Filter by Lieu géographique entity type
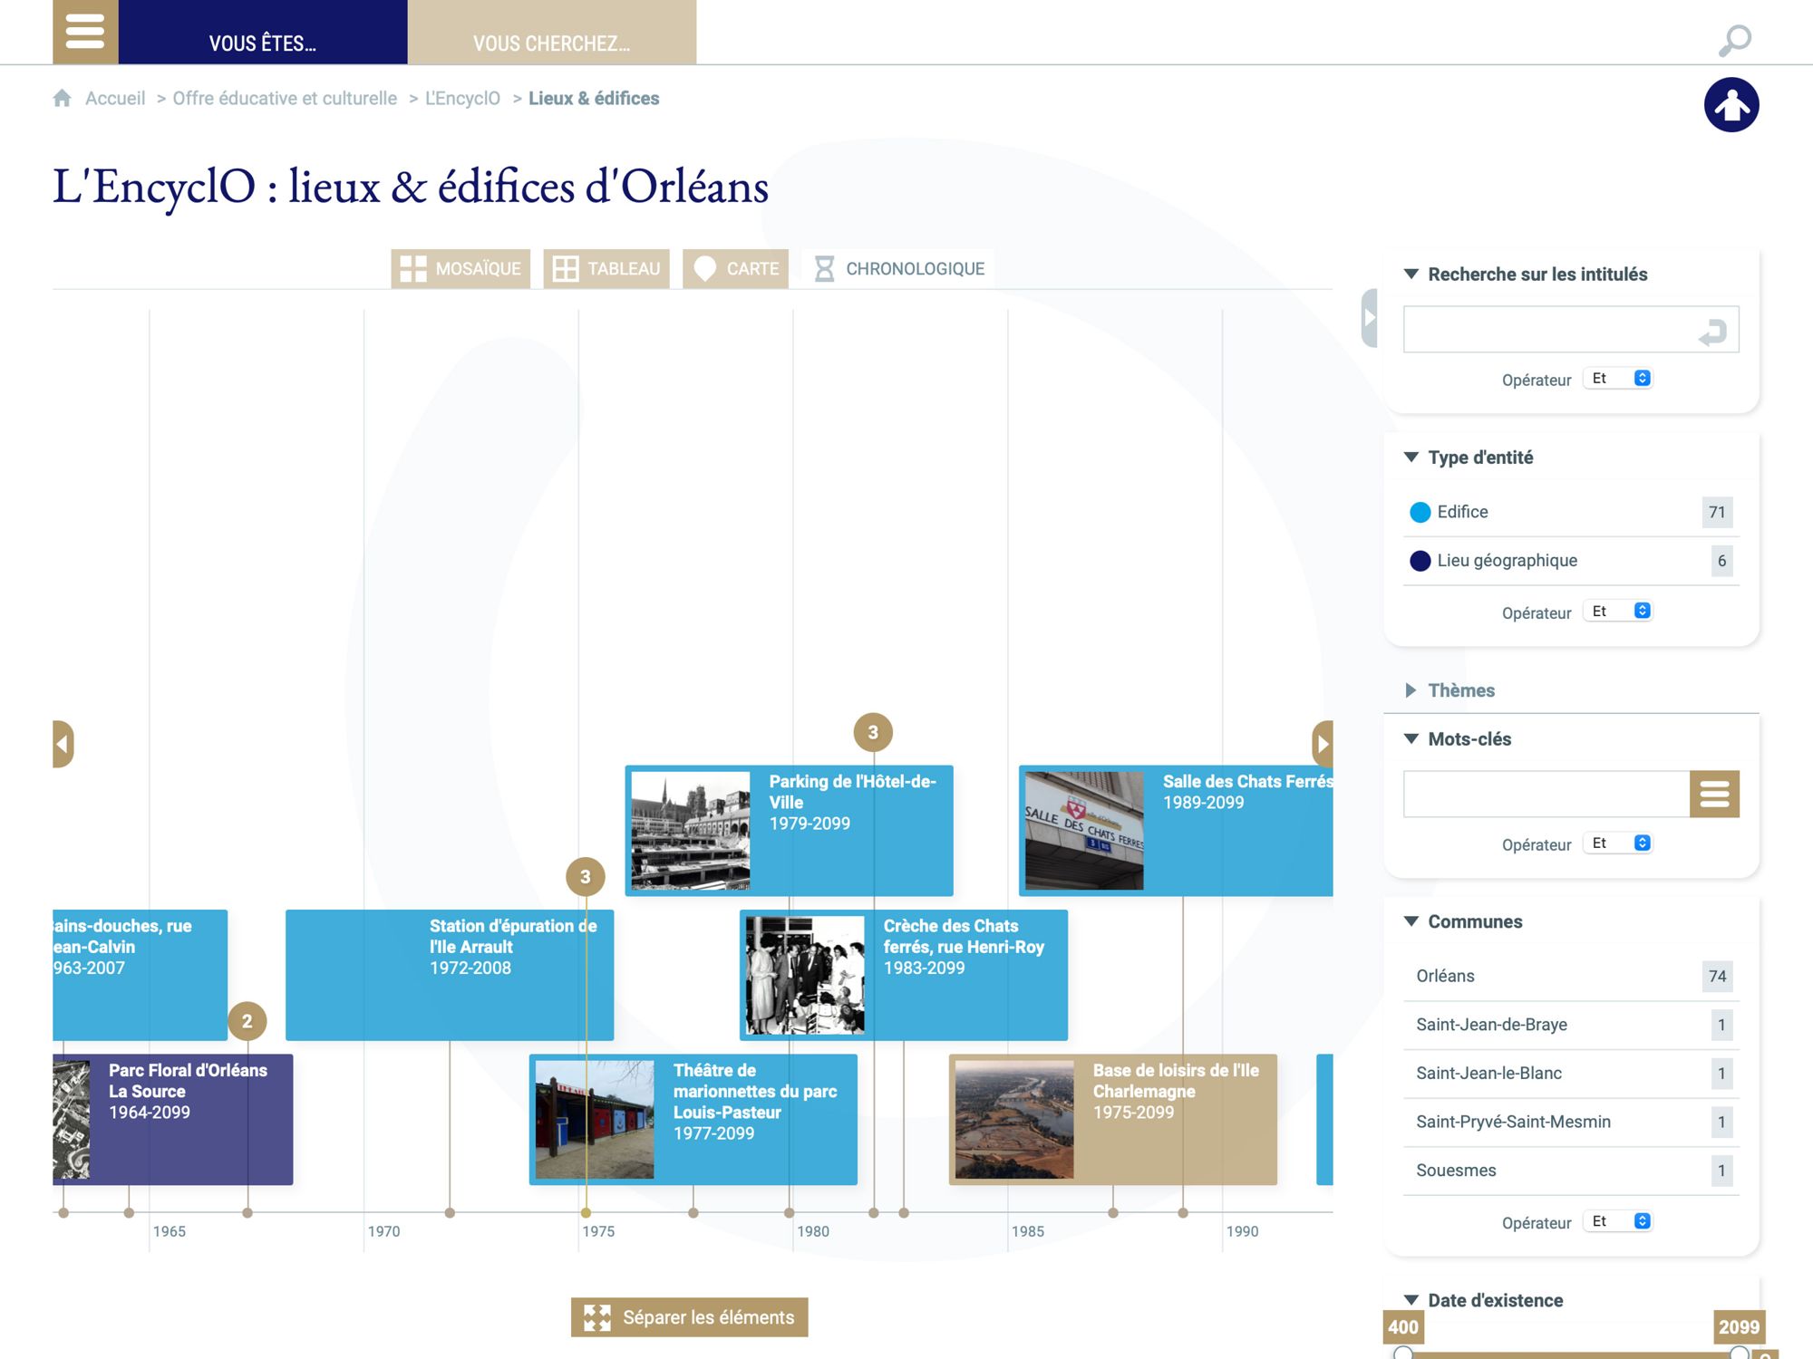The height and width of the screenshot is (1359, 1813). click(x=1506, y=561)
